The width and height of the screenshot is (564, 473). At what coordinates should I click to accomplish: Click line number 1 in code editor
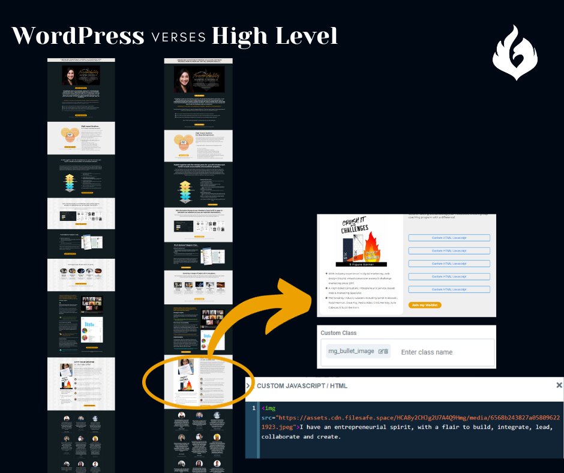click(254, 408)
